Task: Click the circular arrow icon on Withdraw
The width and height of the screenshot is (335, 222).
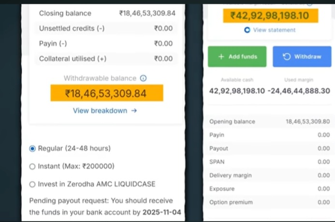Action: tap(287, 56)
